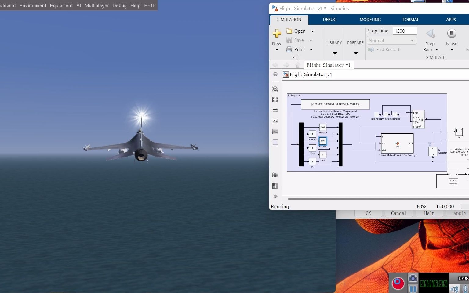Click the recorder blue pause icon

click(x=413, y=289)
